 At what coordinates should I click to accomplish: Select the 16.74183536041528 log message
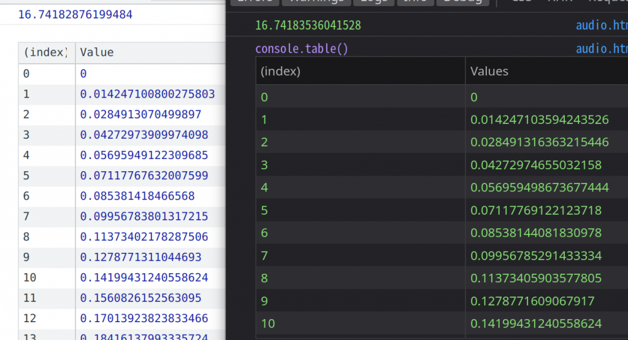(308, 25)
